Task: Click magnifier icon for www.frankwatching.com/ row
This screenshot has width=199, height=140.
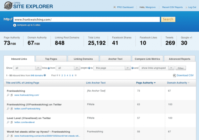Action: coord(8,95)
